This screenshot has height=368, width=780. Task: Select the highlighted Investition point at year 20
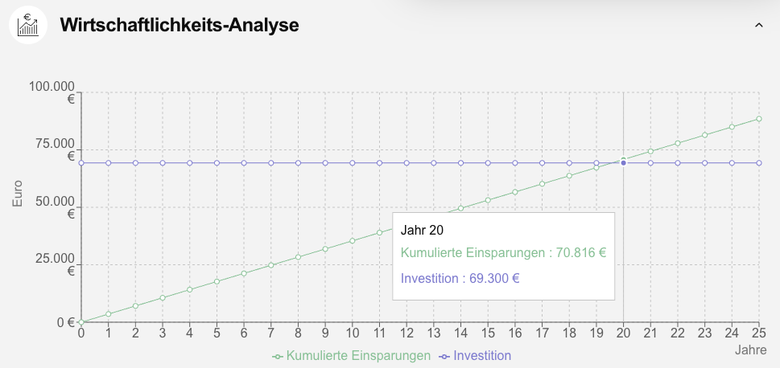coord(623,163)
